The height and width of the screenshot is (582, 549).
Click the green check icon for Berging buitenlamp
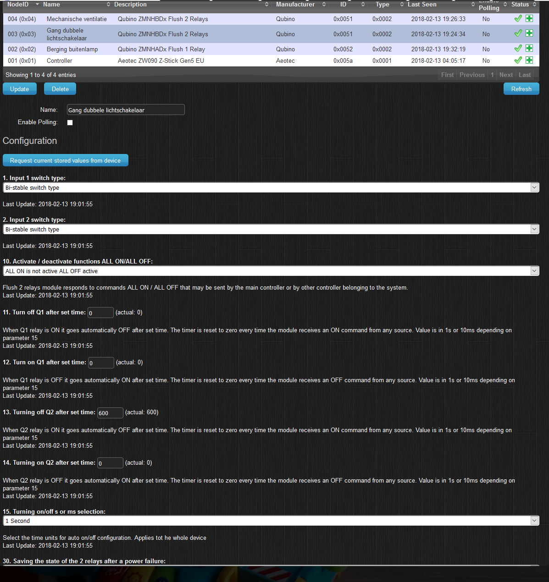click(518, 49)
